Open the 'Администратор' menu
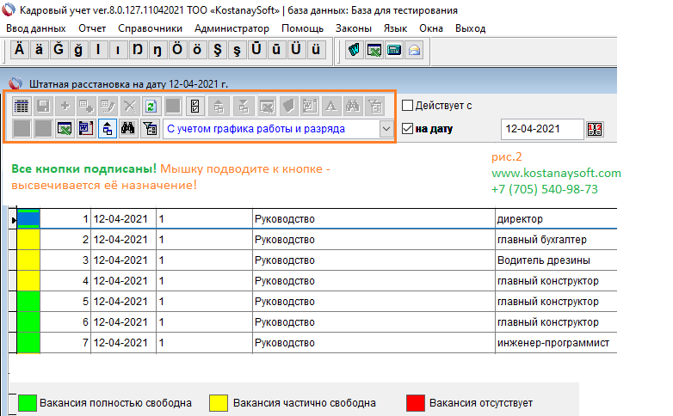 pyautogui.click(x=232, y=28)
